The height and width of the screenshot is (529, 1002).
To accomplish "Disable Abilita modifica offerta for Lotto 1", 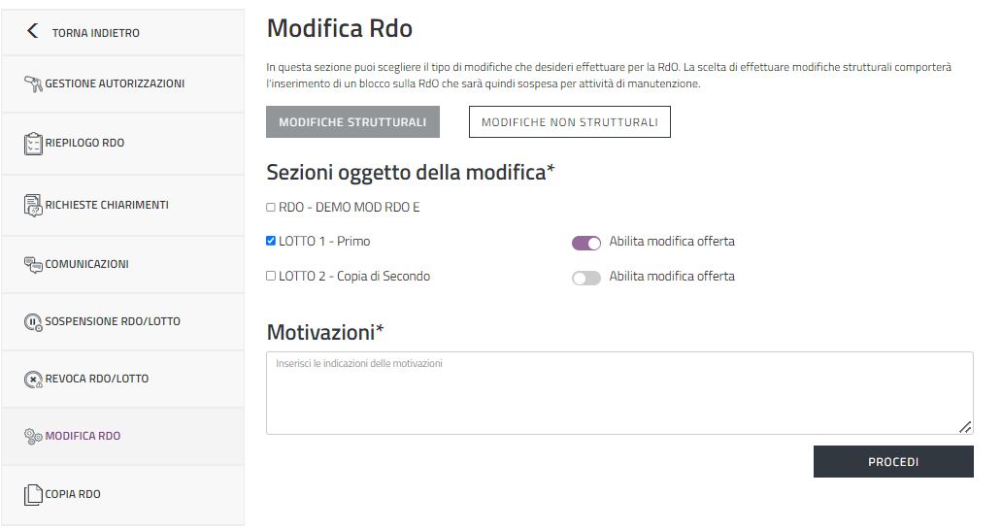I will pos(586,243).
